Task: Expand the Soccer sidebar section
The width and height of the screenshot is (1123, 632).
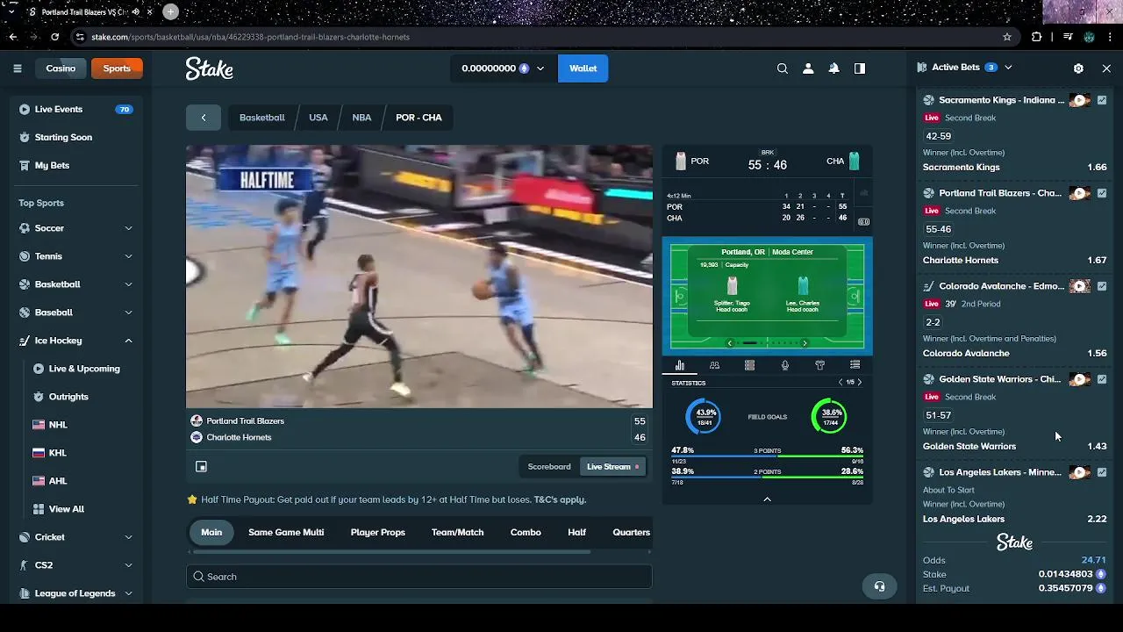Action: 128,228
